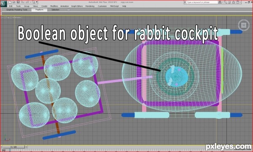Click the Wireframe viewport shading label

point(16,17)
